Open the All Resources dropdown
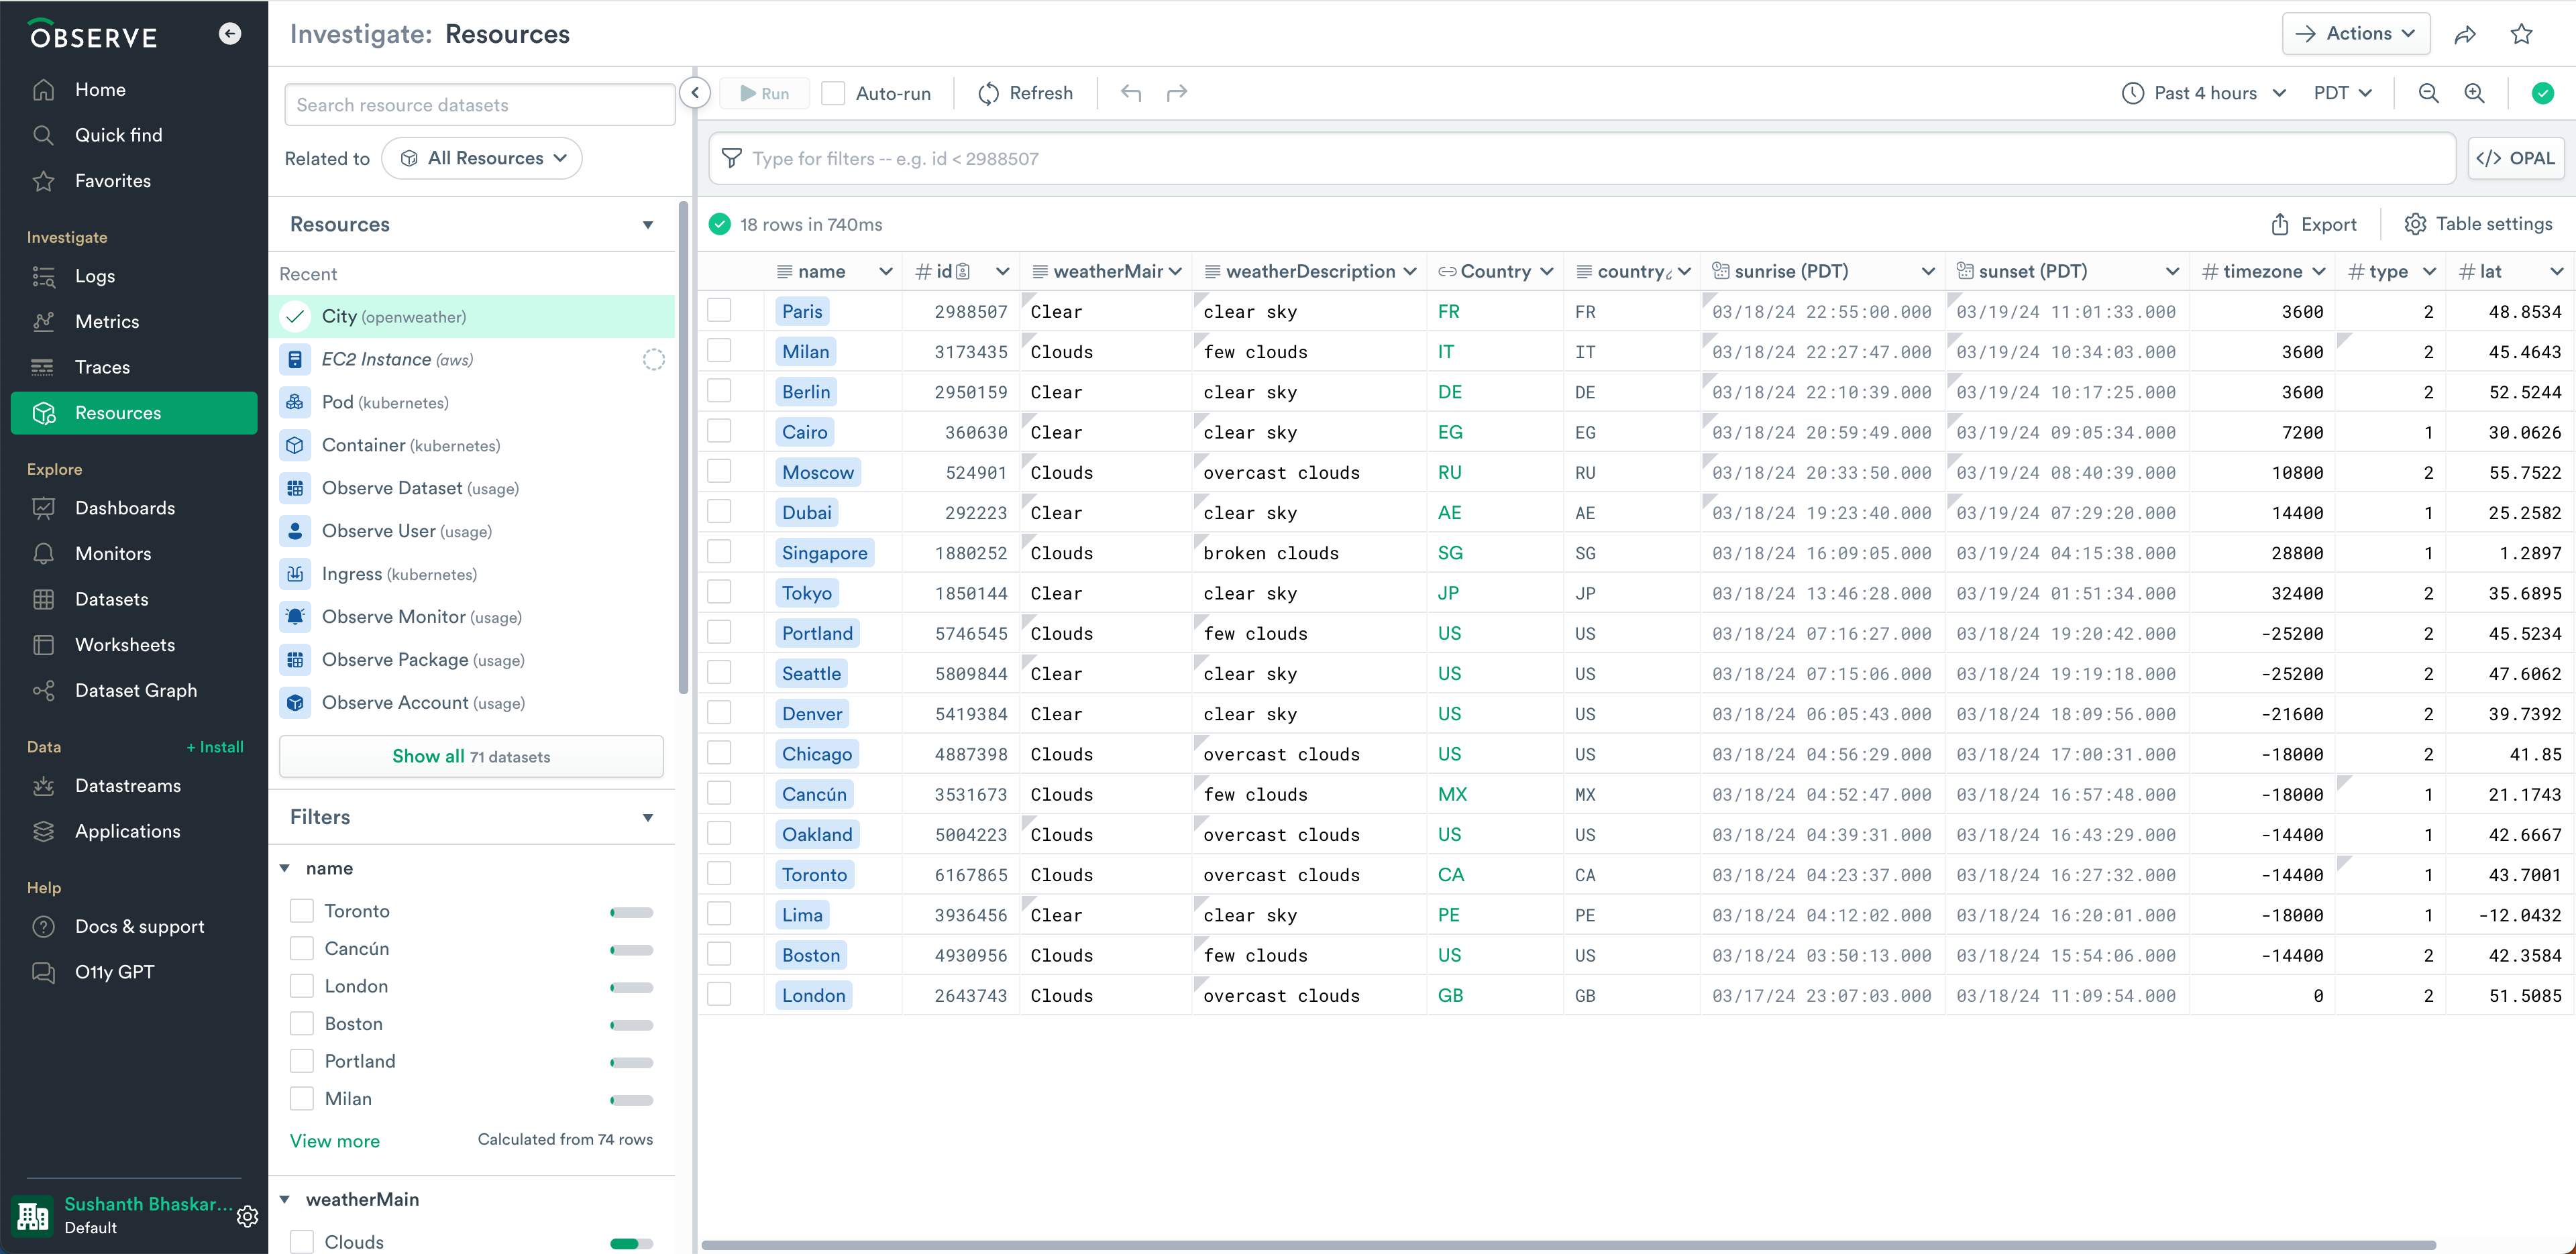The width and height of the screenshot is (2576, 1254). (x=482, y=158)
